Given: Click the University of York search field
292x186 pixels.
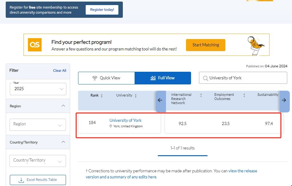Looking at the screenshot, I should click(x=244, y=78).
